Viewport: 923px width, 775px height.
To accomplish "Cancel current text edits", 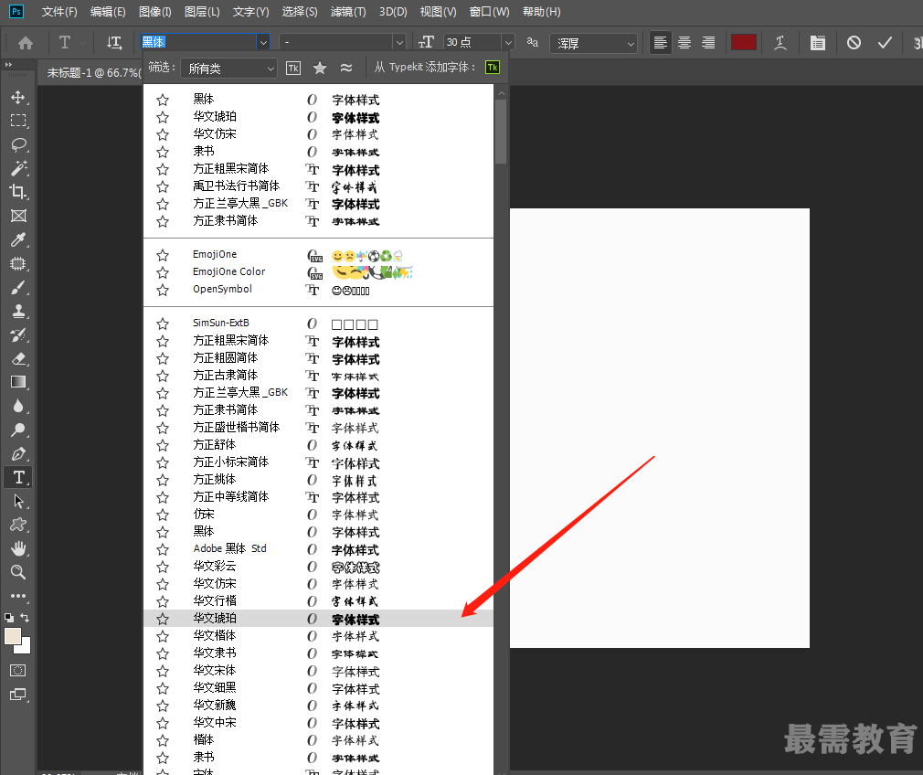I will click(x=854, y=42).
